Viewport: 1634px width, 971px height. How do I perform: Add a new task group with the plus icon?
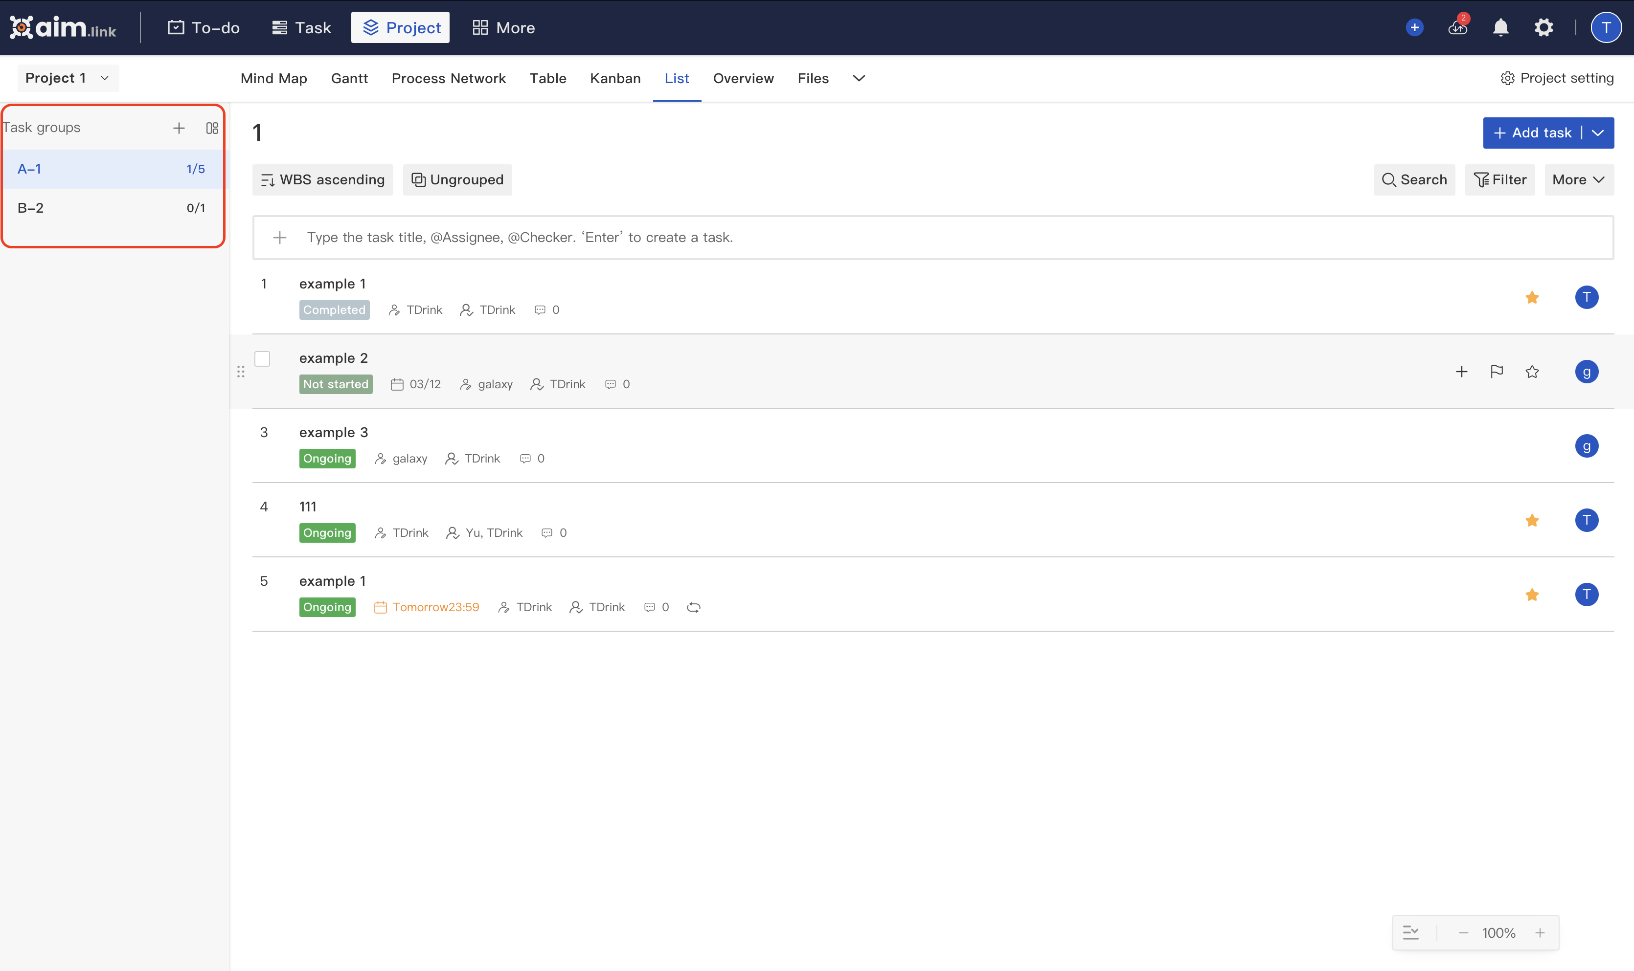[179, 128]
